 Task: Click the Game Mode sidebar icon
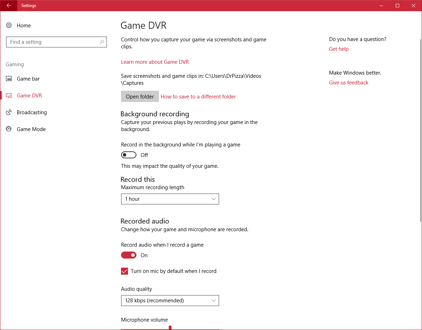(x=9, y=129)
